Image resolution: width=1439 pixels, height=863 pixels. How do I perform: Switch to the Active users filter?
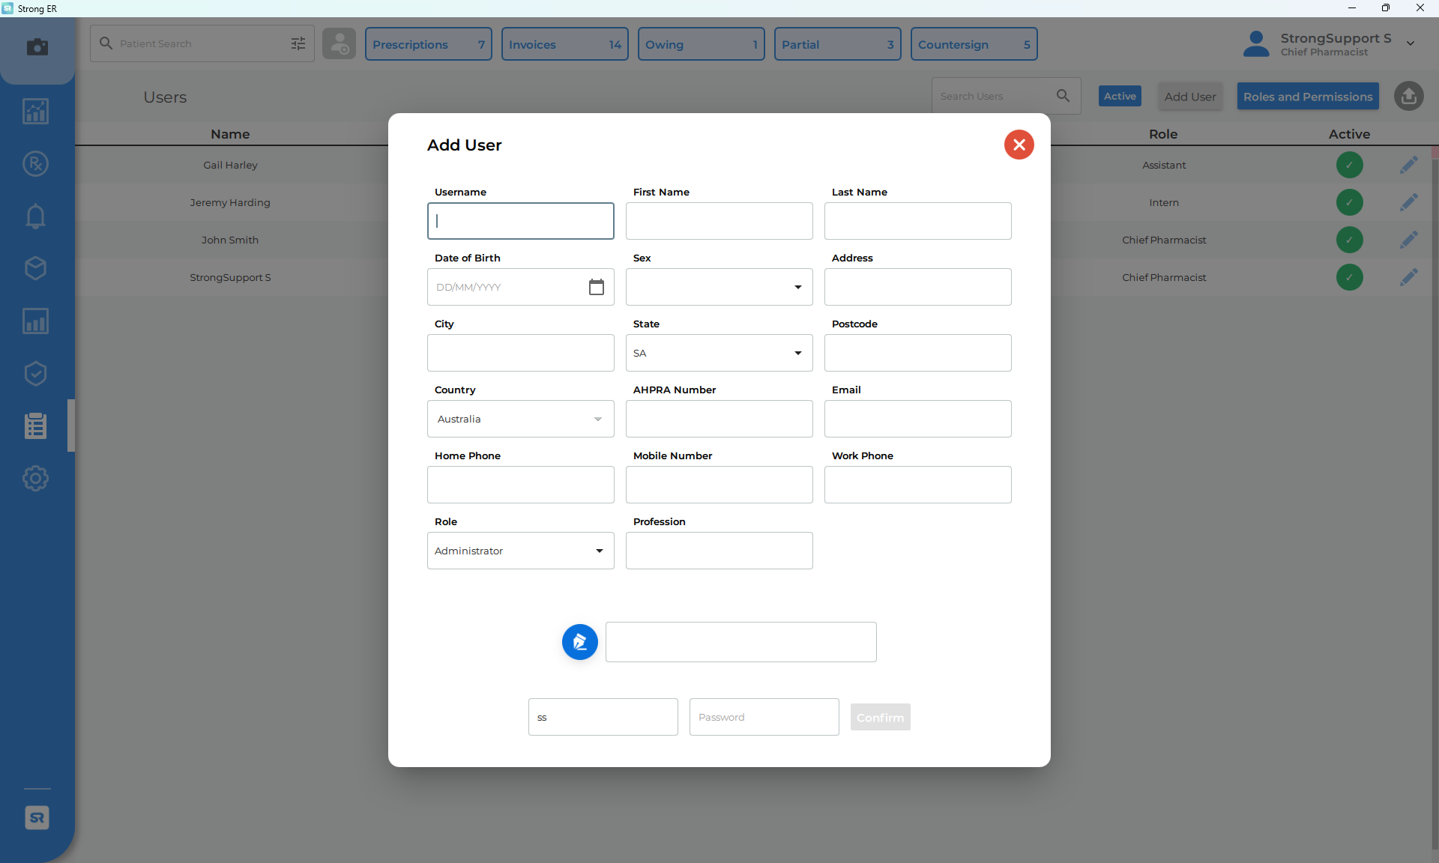[1119, 96]
